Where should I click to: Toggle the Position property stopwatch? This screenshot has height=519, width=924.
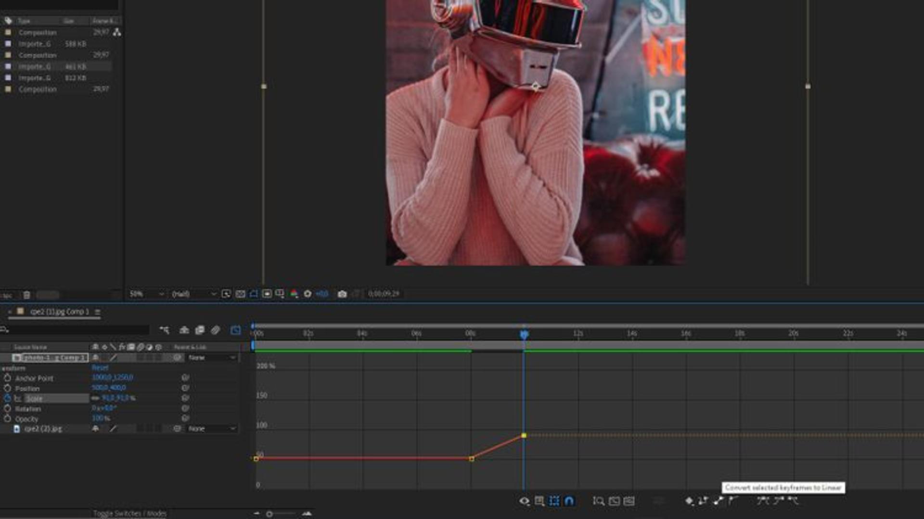point(7,388)
